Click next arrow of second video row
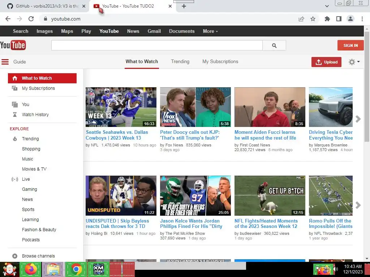Screen dimensions: 370x277 click(358, 205)
